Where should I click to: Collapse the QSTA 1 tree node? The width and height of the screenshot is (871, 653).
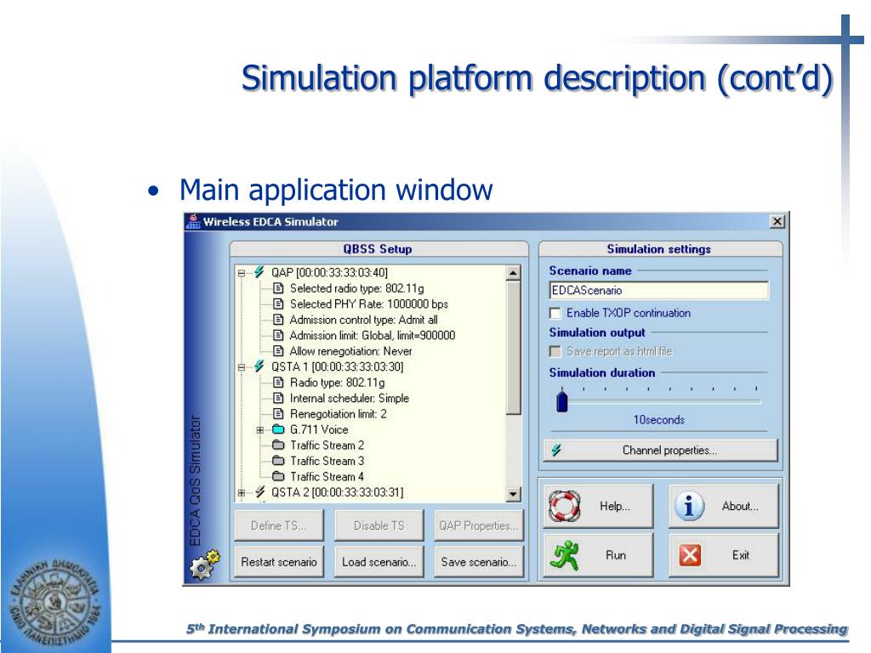(242, 367)
